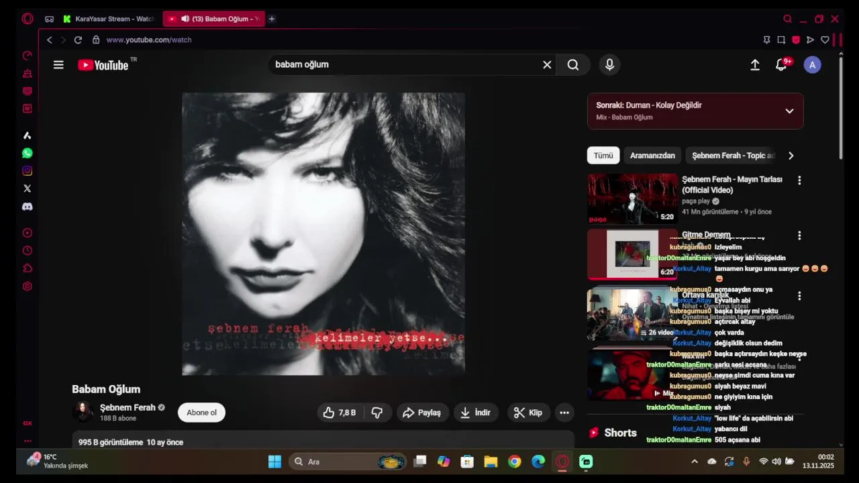859x483 pixels.
Task: Open the Opera GX main menu logo
Action: pyautogui.click(x=28, y=19)
